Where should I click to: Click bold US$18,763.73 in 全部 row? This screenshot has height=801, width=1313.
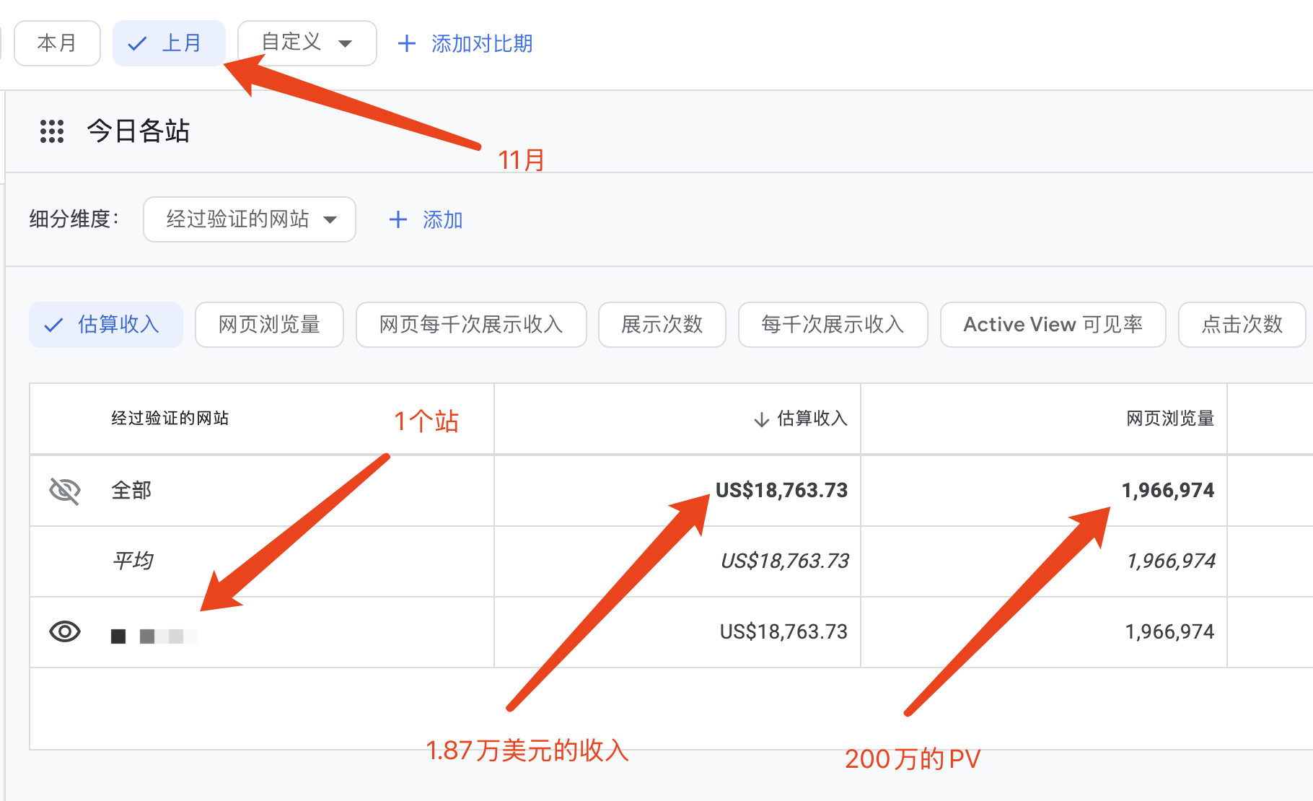[x=781, y=491]
